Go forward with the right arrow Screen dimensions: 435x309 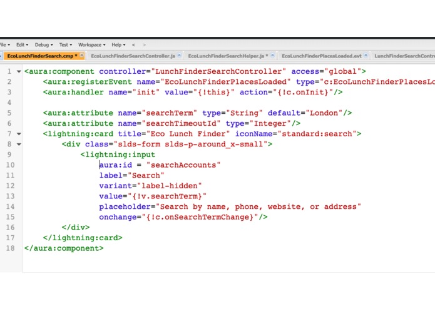pos(144,44)
